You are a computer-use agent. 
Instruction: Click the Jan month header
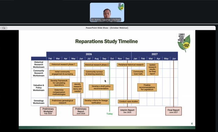(x=135, y=59)
